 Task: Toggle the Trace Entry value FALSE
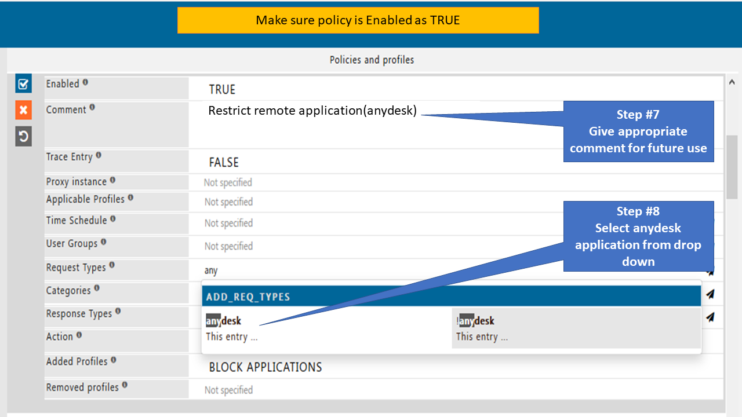click(x=224, y=163)
